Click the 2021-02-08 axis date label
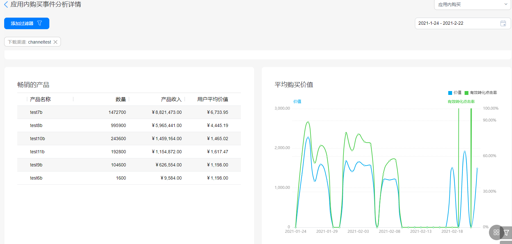512x244 pixels. click(x=390, y=231)
